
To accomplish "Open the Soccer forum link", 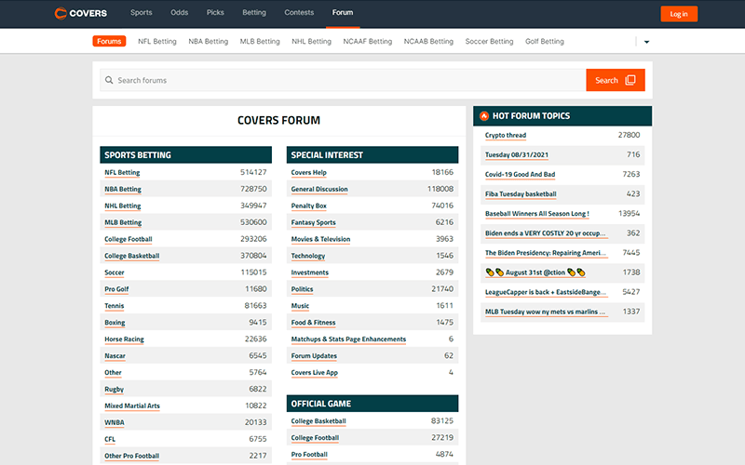I will pos(115,272).
